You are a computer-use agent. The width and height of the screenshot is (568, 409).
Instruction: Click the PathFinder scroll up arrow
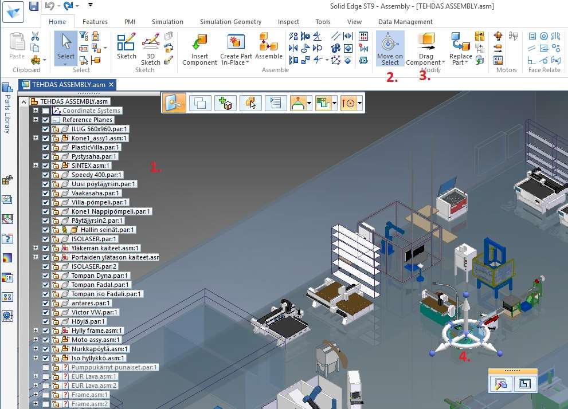(23, 102)
